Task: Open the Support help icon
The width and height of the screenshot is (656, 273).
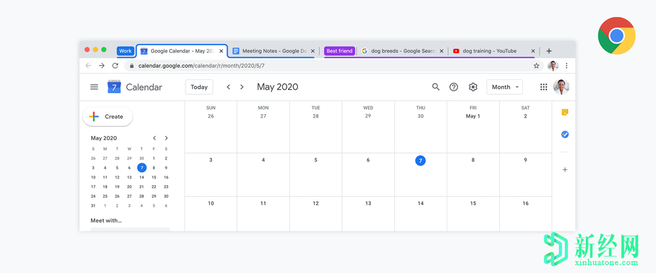Action: [454, 87]
